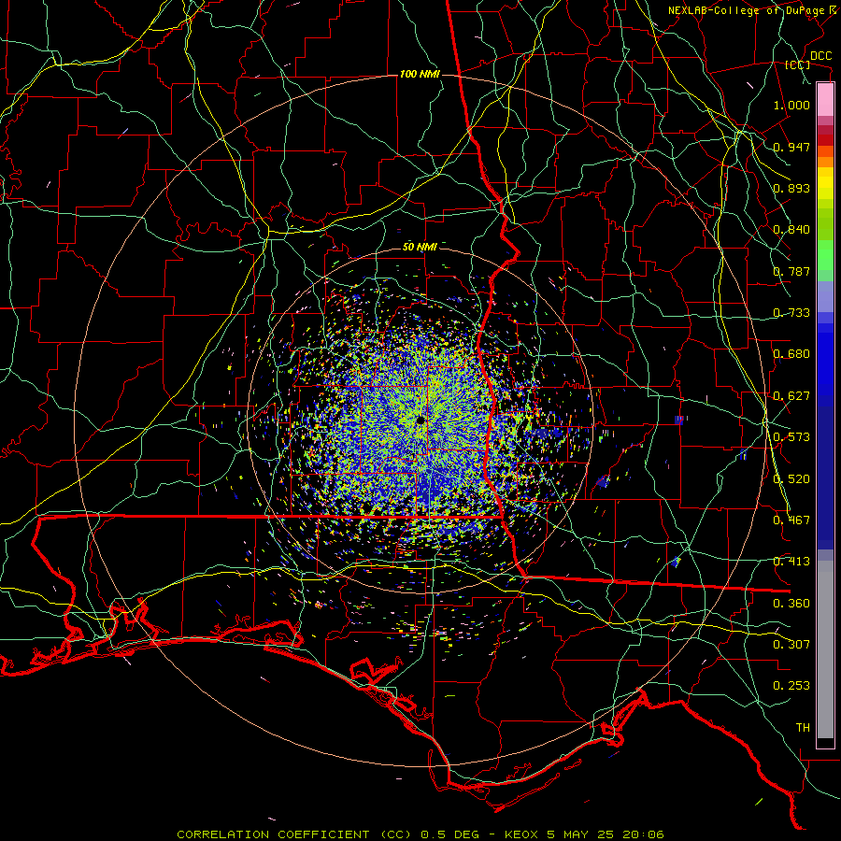
Task: Pick the pink segment of the color bar
Action: (825, 99)
